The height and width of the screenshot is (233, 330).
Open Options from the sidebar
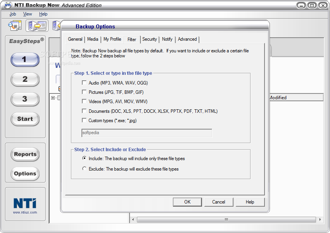tap(25, 174)
